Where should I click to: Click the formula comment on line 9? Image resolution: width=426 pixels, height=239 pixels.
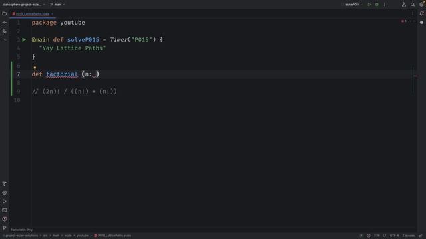[x=75, y=92]
